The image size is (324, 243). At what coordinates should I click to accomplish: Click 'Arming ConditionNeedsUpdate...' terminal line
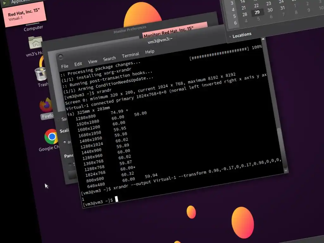(x=108, y=85)
